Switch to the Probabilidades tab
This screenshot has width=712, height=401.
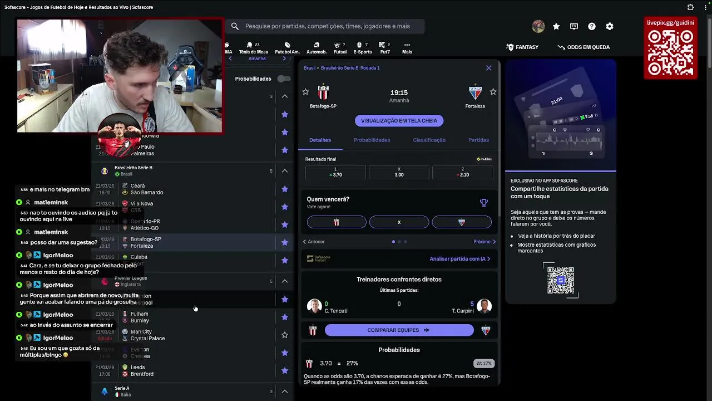[372, 140]
